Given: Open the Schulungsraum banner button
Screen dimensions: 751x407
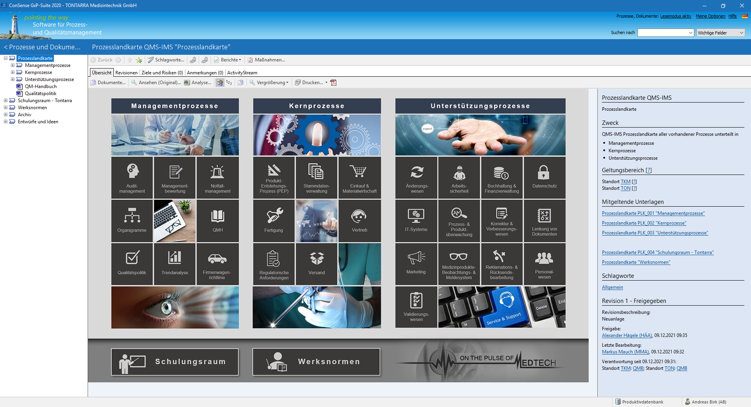Looking at the screenshot, I should tap(175, 362).
